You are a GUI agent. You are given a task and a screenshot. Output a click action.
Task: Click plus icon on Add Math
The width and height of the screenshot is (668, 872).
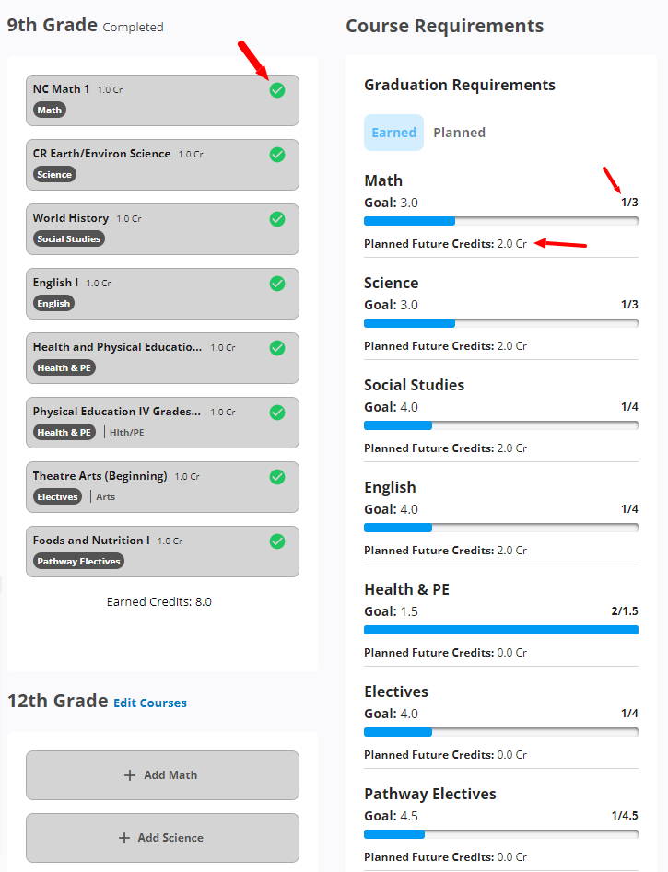coord(130,775)
